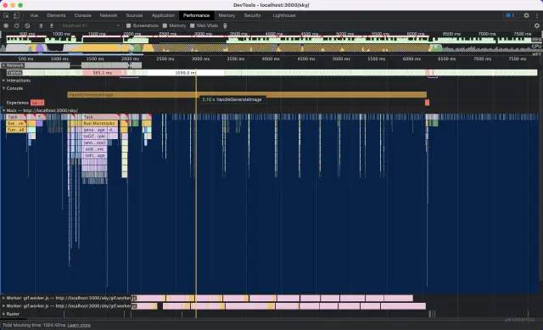This screenshot has height=330, width=543.
Task: Open the Learn more link
Action: coord(79,325)
